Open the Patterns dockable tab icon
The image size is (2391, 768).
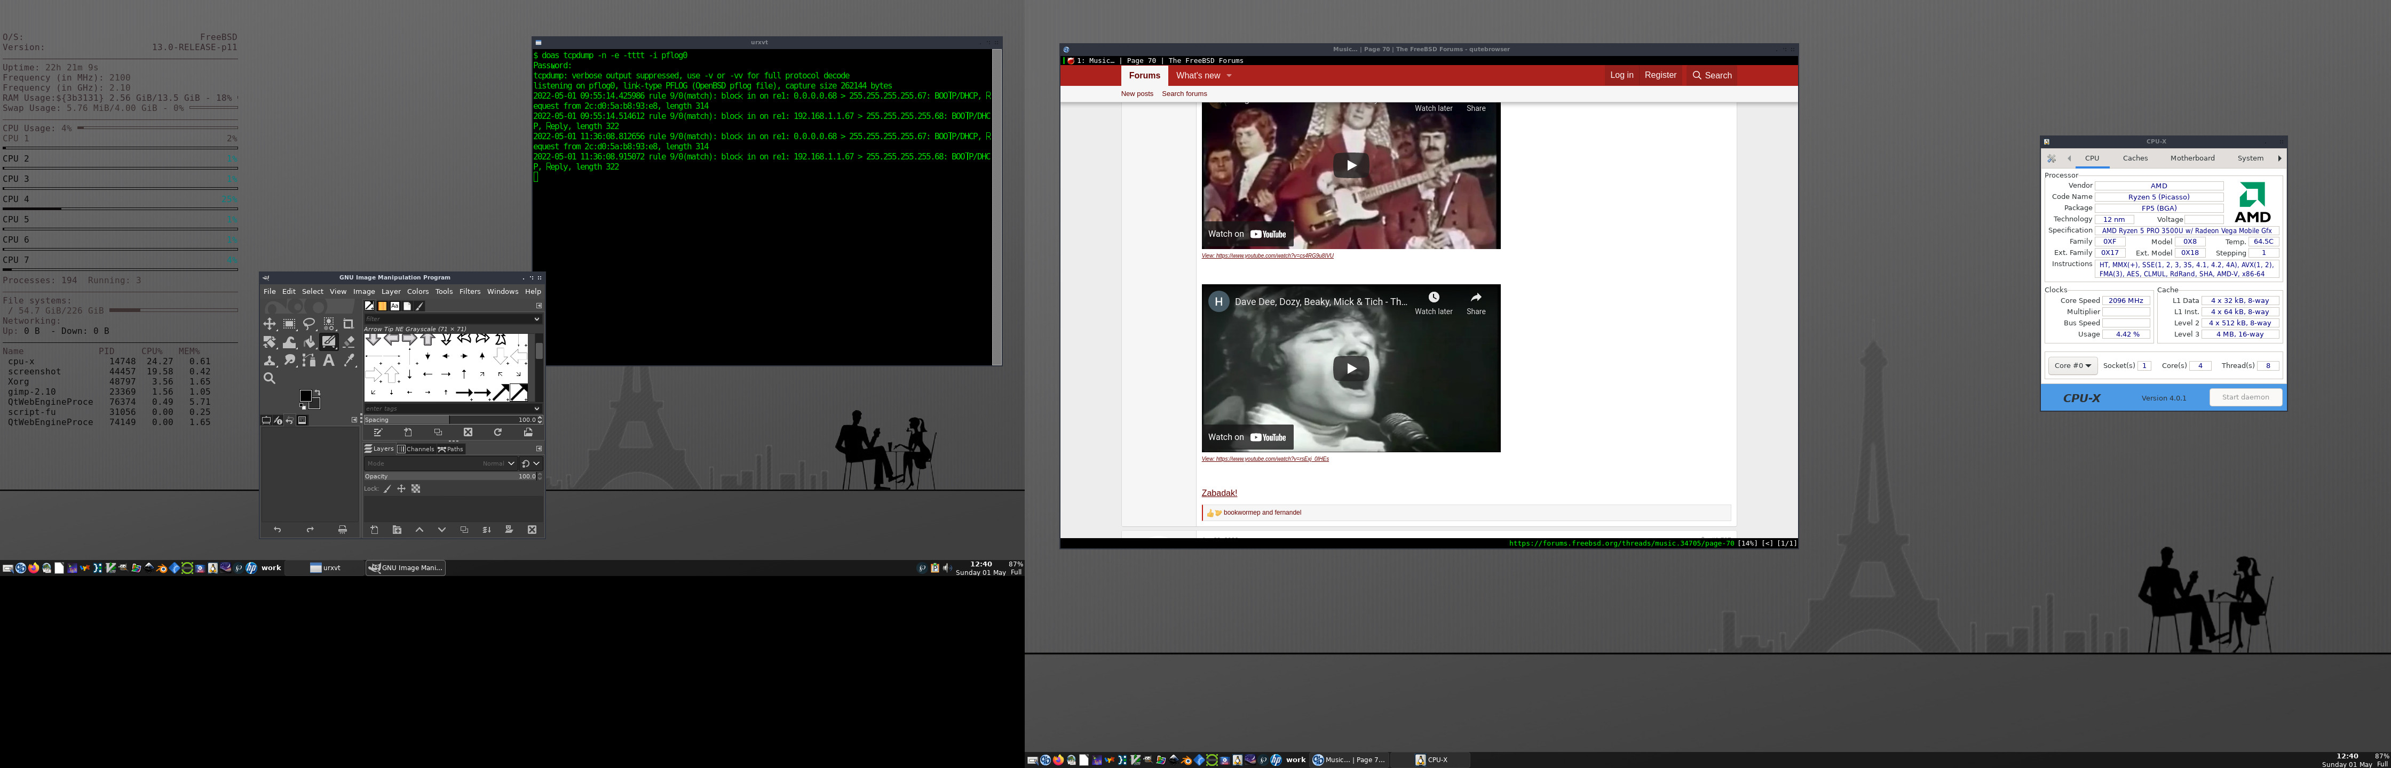(383, 306)
